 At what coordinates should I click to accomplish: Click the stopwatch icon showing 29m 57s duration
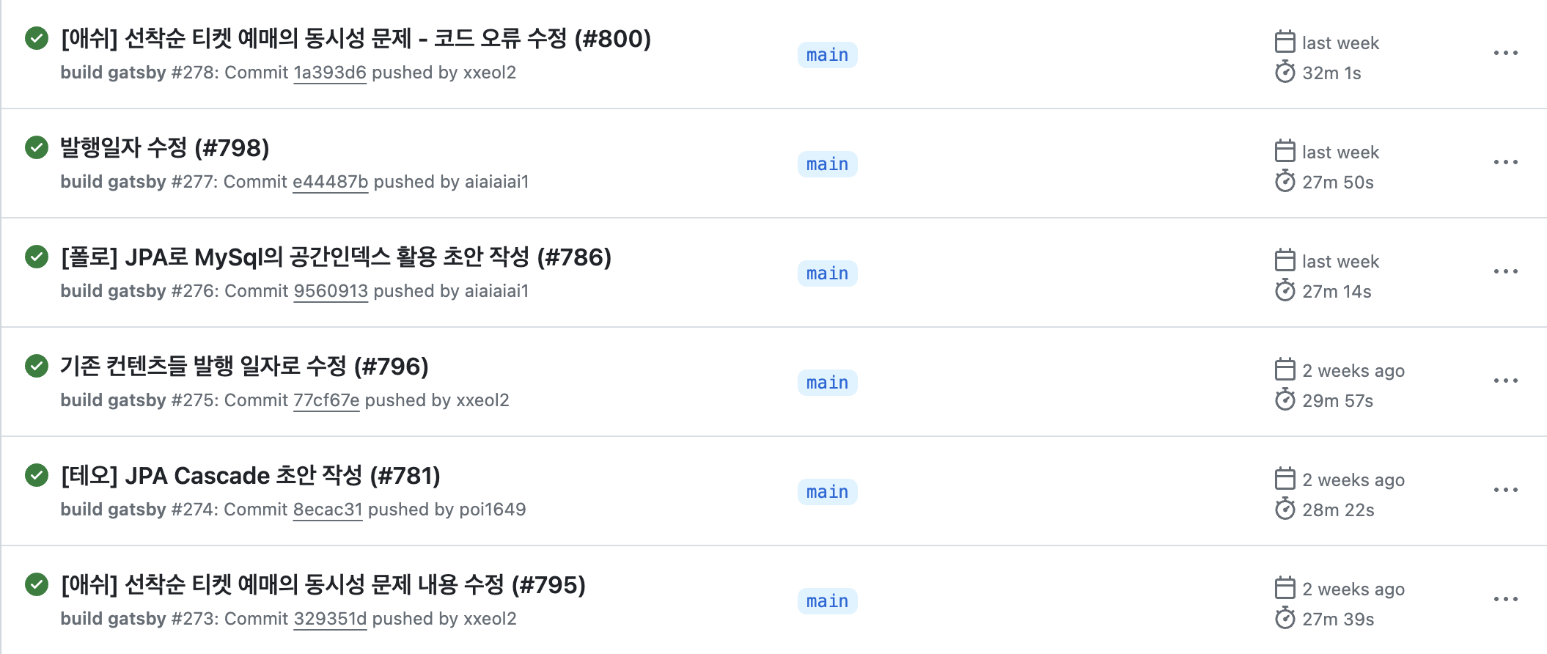1285,400
